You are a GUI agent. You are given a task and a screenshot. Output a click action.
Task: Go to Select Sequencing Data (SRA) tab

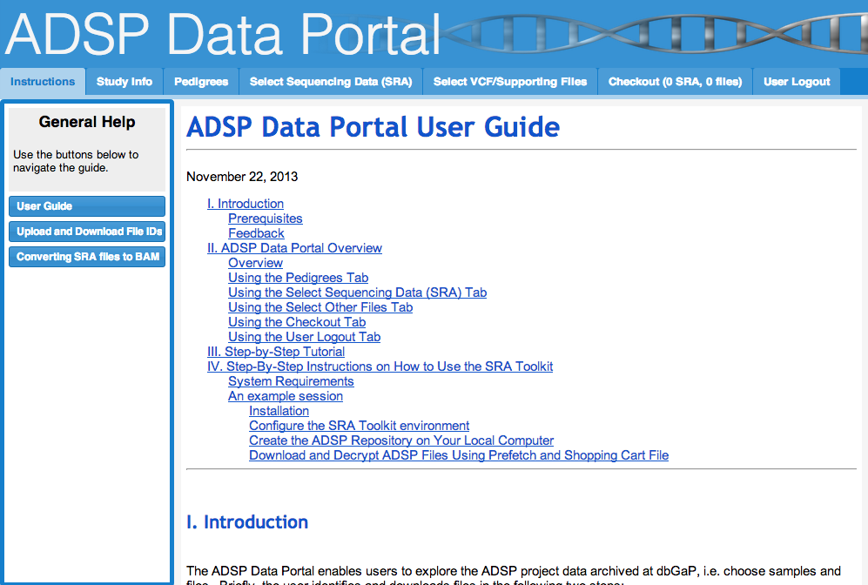click(x=331, y=81)
